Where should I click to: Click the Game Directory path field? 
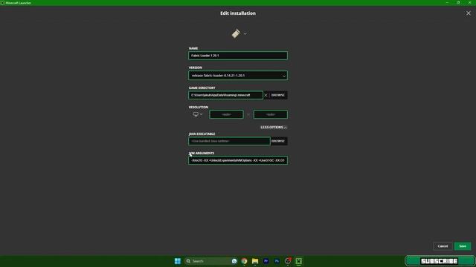(x=225, y=95)
